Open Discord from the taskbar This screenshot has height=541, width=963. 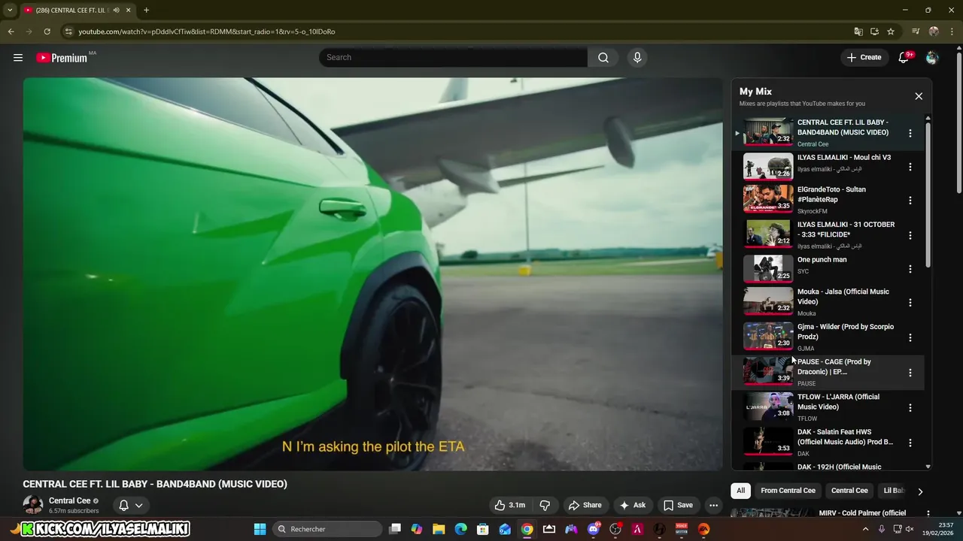tap(594, 529)
